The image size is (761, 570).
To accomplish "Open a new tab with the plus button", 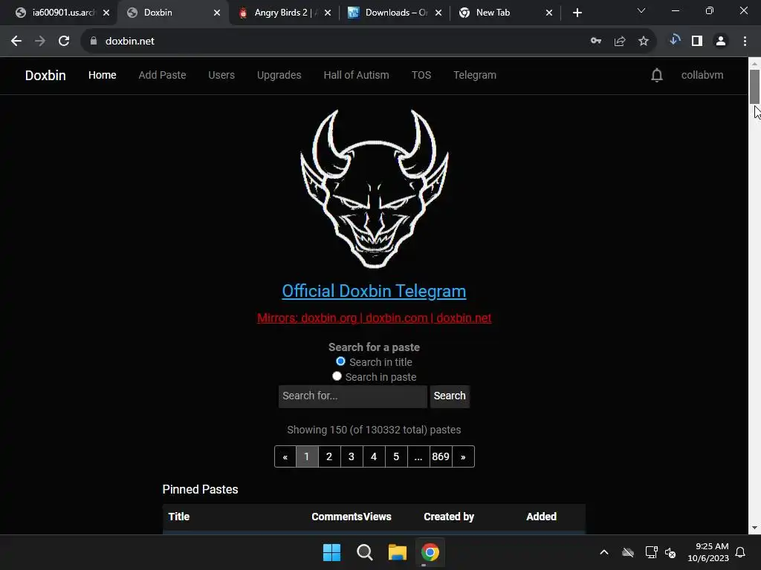I will (x=577, y=13).
